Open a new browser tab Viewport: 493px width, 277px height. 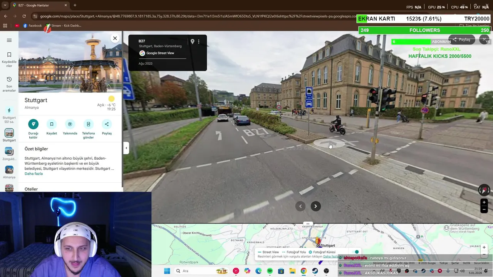click(x=75, y=5)
